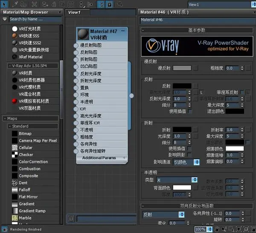The image size is (256, 233).
Task: Click the 漫反射贴图 input socket on node
Action: click(x=76, y=46)
